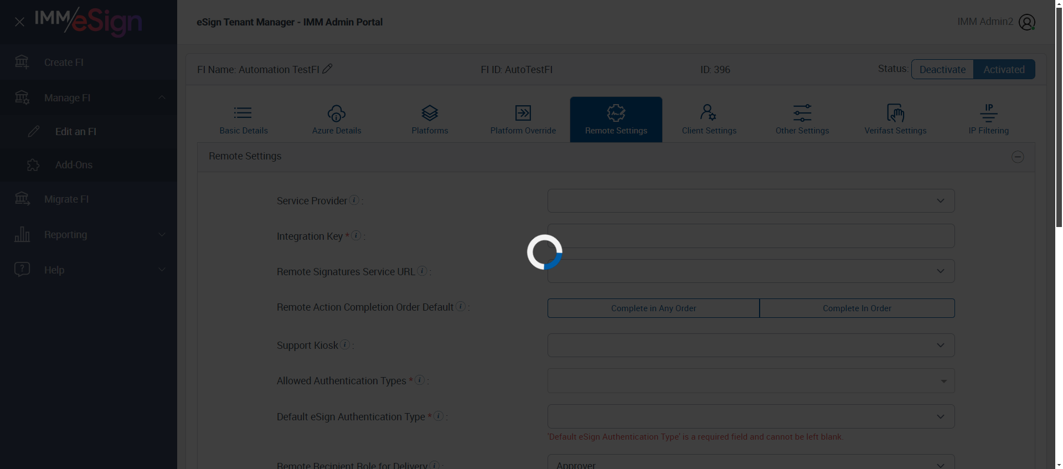This screenshot has width=1063, height=469.
Task: Select the Remote Settings tab
Action: click(616, 120)
